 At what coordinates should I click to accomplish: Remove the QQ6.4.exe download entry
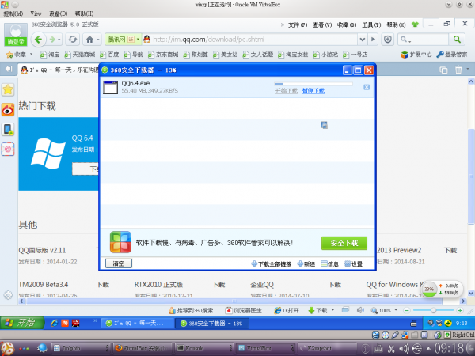pyautogui.click(x=367, y=87)
